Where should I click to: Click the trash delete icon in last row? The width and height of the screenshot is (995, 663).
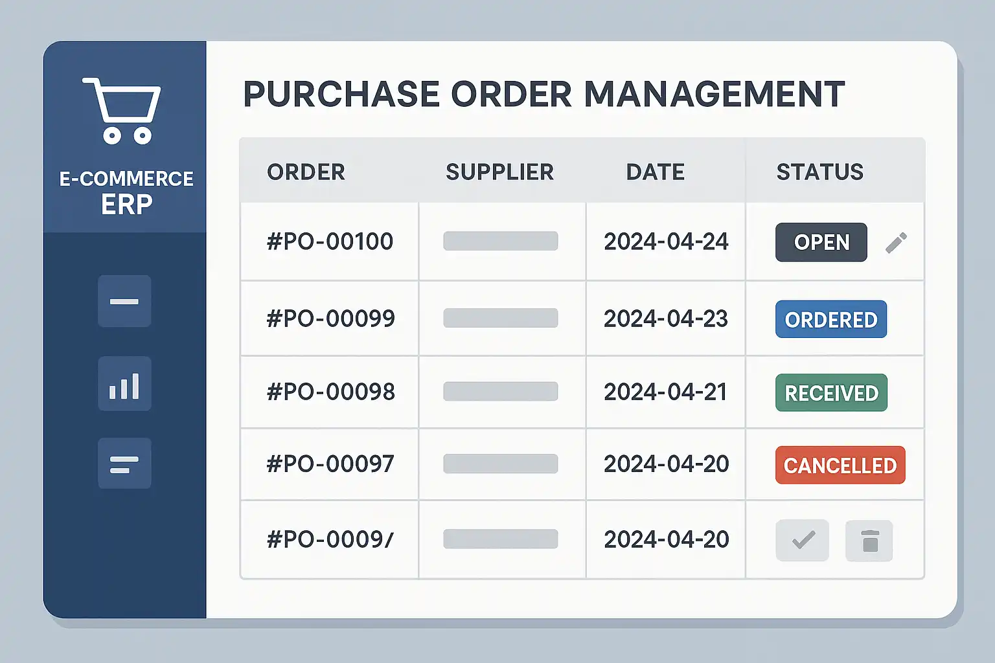(x=869, y=541)
